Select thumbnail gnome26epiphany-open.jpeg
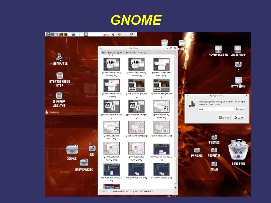Viewport: 271px width, 203px height. pyautogui.click(x=111, y=64)
